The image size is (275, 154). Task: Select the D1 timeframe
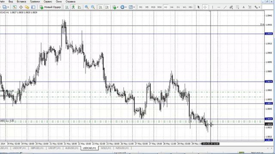(x=178, y=7)
